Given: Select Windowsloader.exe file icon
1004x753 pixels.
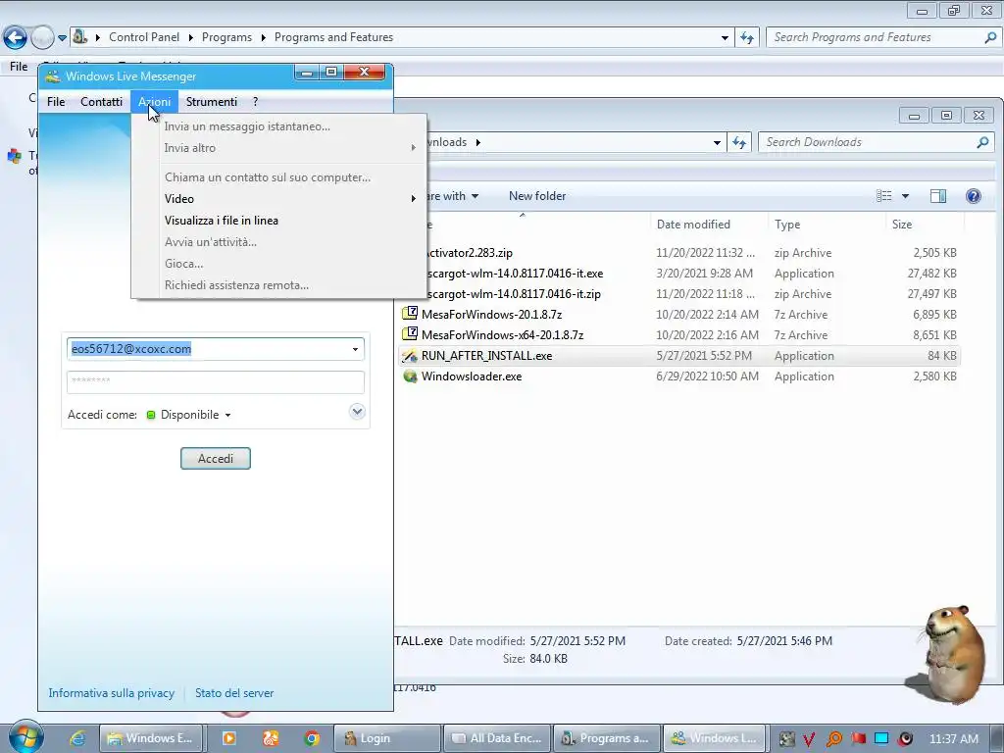Looking at the screenshot, I should pyautogui.click(x=410, y=376).
